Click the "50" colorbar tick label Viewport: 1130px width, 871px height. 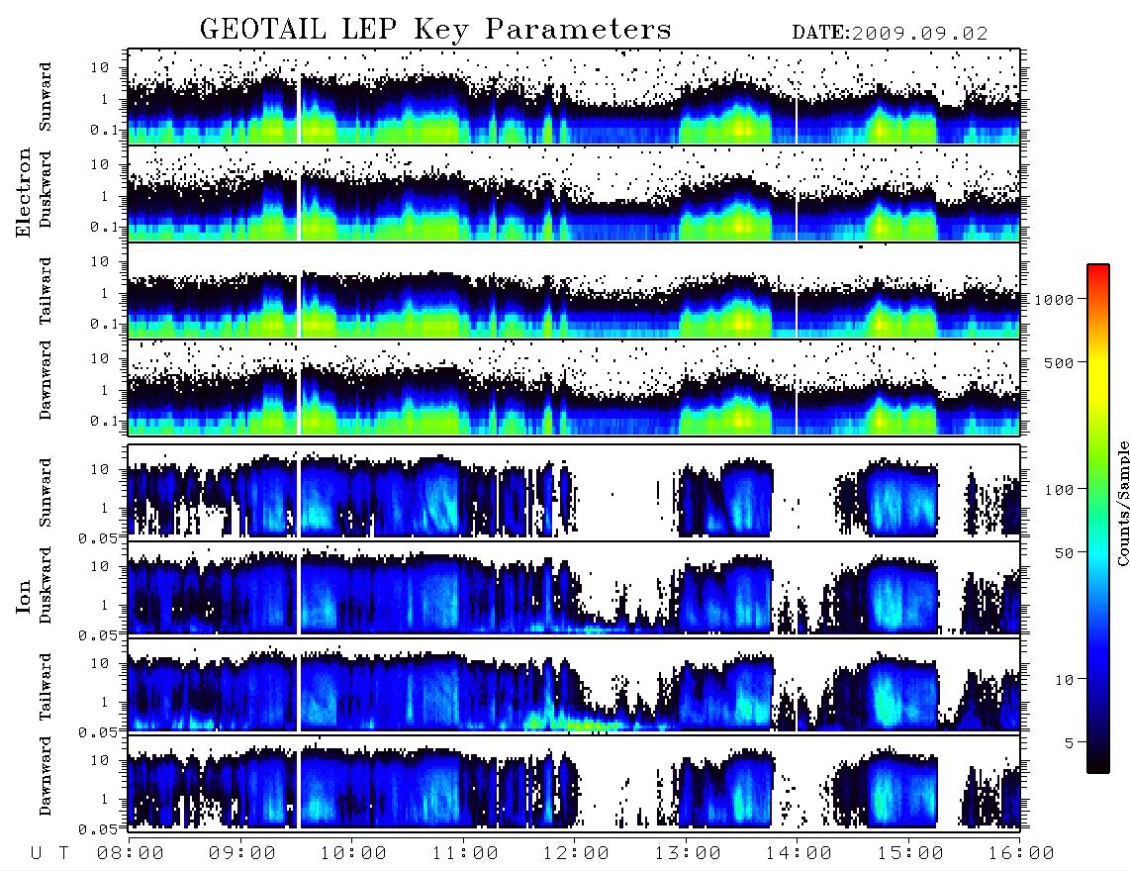point(1064,553)
